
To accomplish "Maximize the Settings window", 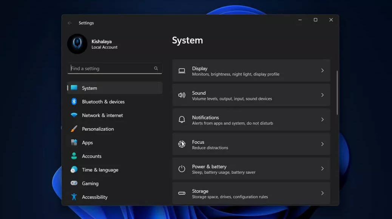I will pos(315,20).
